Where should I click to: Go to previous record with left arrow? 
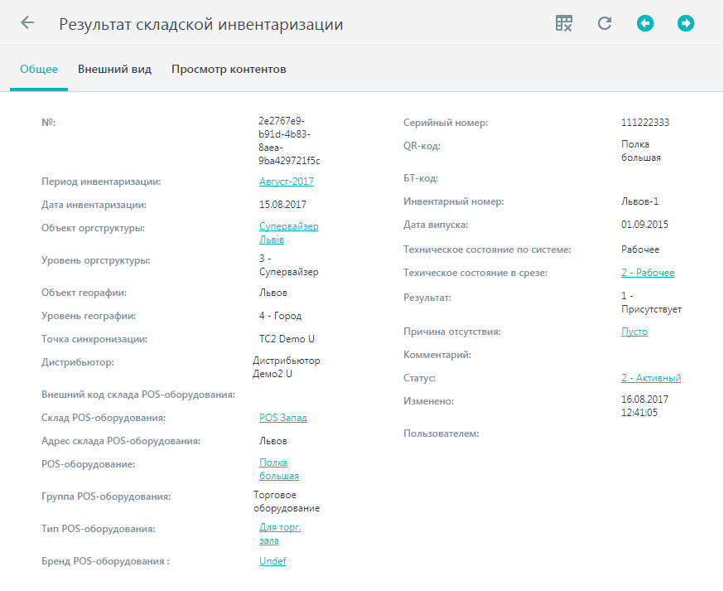coord(645,23)
